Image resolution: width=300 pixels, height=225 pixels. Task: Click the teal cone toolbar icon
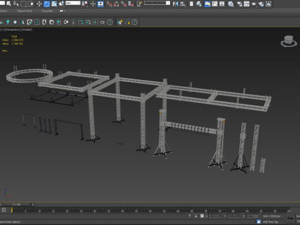click(22, 22)
